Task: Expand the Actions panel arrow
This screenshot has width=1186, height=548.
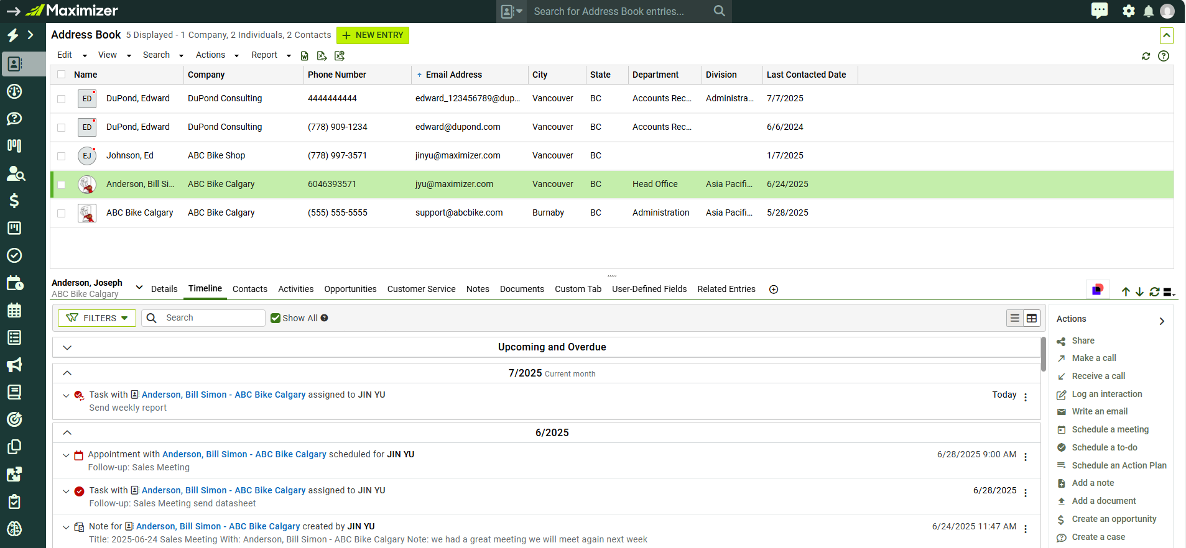Action: [x=1162, y=321]
